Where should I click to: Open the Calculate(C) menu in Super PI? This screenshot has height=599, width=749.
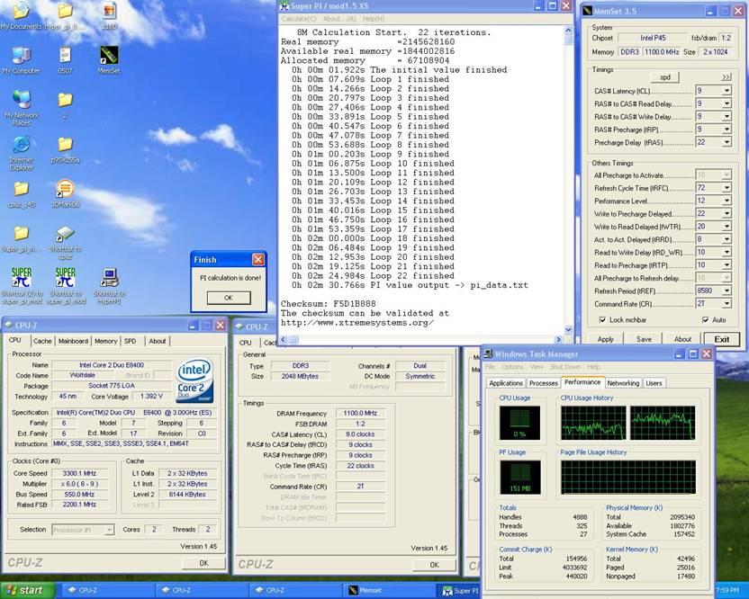tap(299, 19)
